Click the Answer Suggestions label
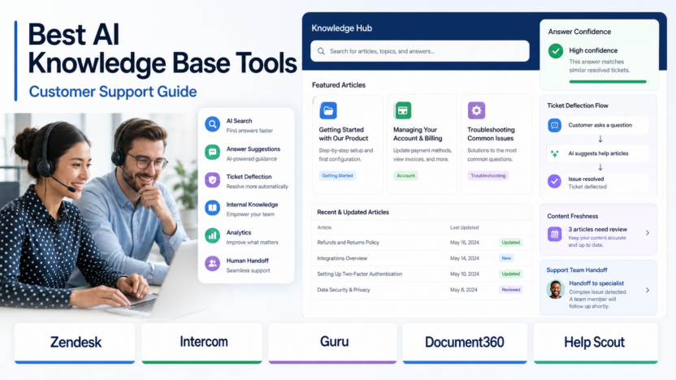This screenshot has width=676, height=380. point(253,149)
